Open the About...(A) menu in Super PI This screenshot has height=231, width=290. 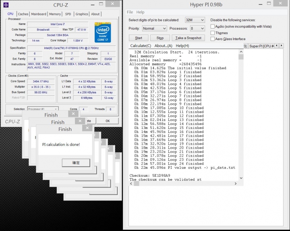[163, 46]
